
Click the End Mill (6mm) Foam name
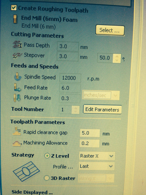click(x=49, y=19)
